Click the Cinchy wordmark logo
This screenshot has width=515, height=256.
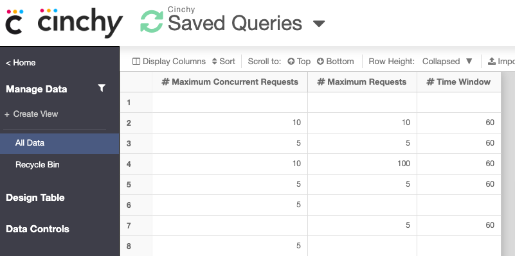coord(80,22)
